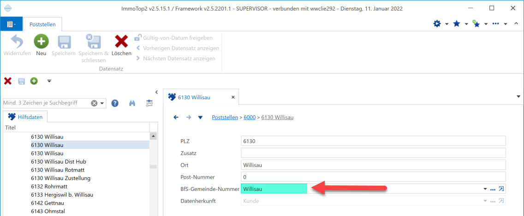
Task: Click the list scrollbar up arrow
Action: 154,136
